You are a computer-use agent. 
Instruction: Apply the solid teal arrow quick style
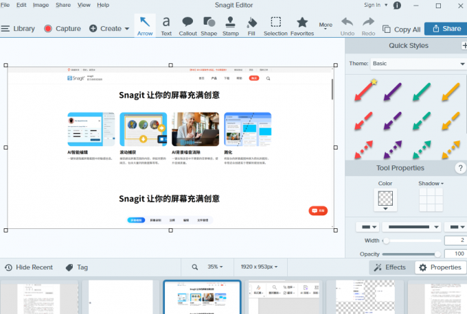coord(422,92)
